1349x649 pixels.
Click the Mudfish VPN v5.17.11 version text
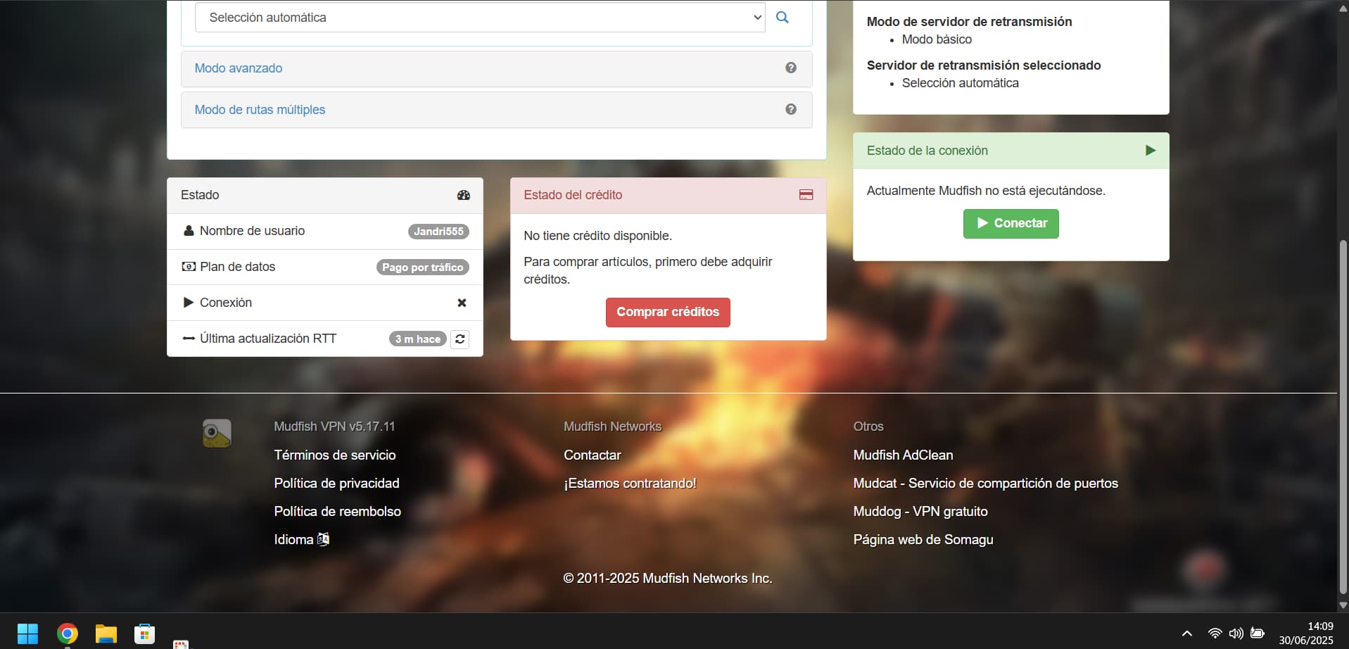[334, 427]
